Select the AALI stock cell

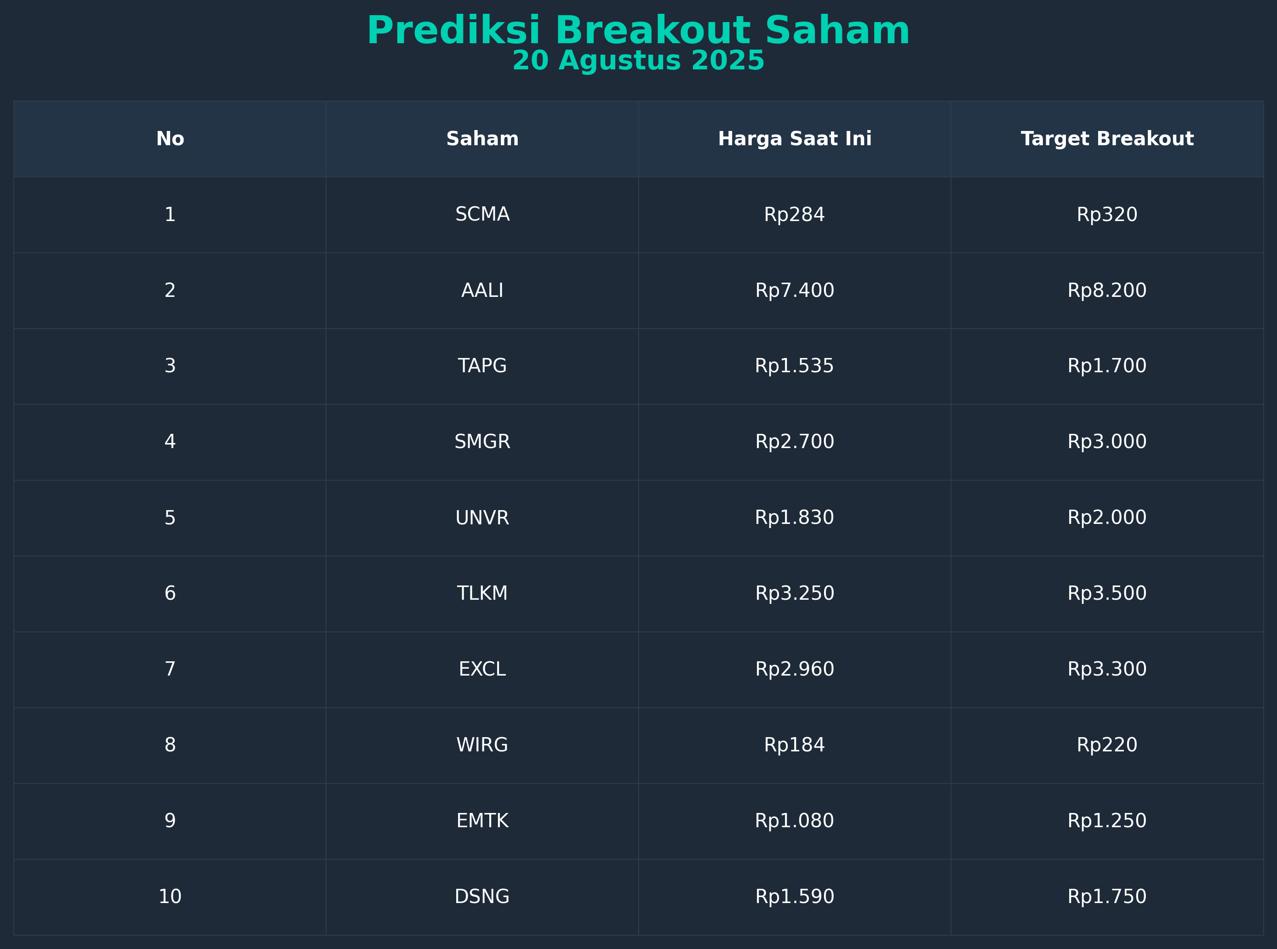(482, 290)
